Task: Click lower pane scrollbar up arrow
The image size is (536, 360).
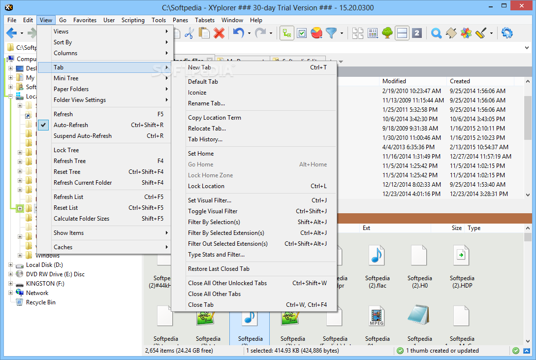Action: point(528,228)
